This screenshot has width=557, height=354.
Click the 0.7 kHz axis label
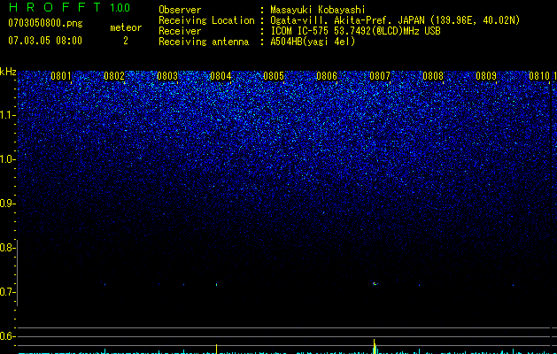7,292
